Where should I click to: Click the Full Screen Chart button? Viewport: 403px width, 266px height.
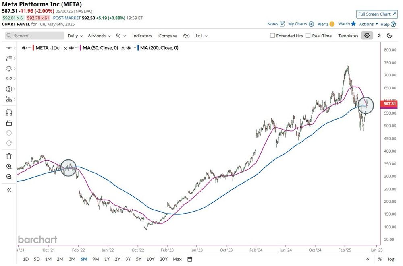(x=377, y=14)
